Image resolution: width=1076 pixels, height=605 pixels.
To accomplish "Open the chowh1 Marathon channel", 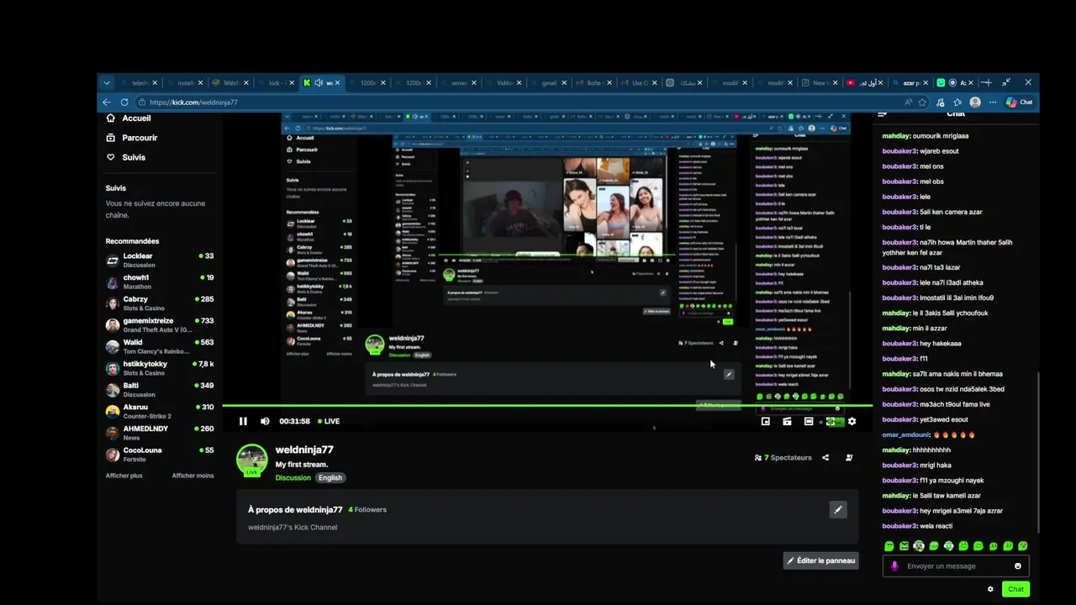I will coord(160,282).
